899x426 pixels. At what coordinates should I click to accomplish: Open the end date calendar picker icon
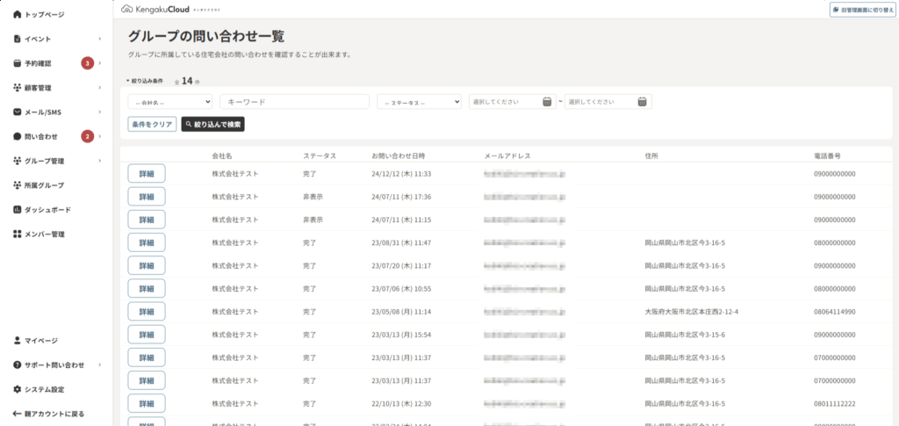point(643,102)
